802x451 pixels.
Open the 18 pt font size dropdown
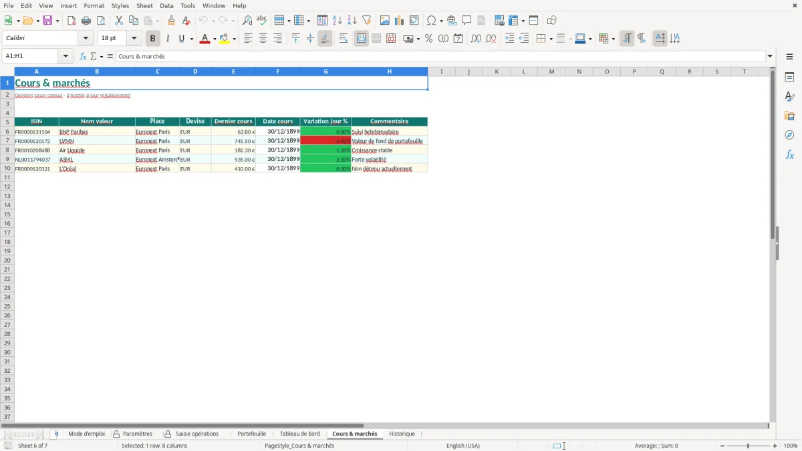click(134, 39)
